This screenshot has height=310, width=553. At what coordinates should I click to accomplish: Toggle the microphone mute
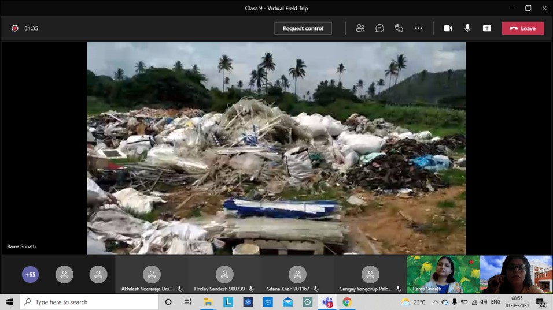(467, 28)
